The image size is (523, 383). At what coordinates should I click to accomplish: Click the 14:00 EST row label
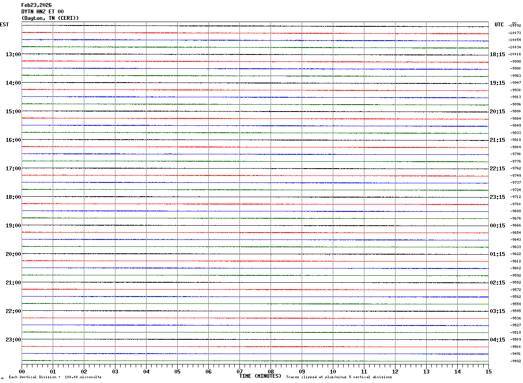13,83
